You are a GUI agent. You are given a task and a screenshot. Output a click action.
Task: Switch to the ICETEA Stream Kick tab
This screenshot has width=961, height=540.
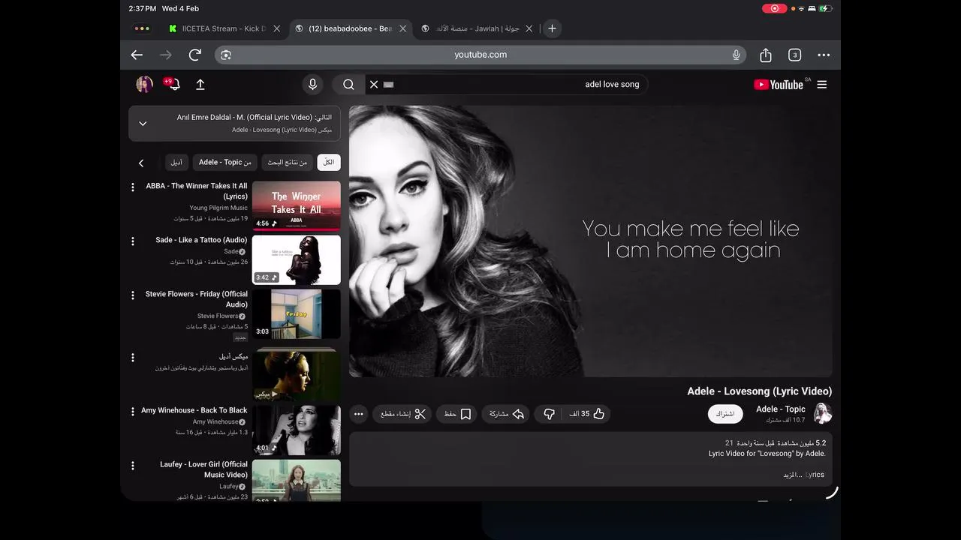click(222, 28)
